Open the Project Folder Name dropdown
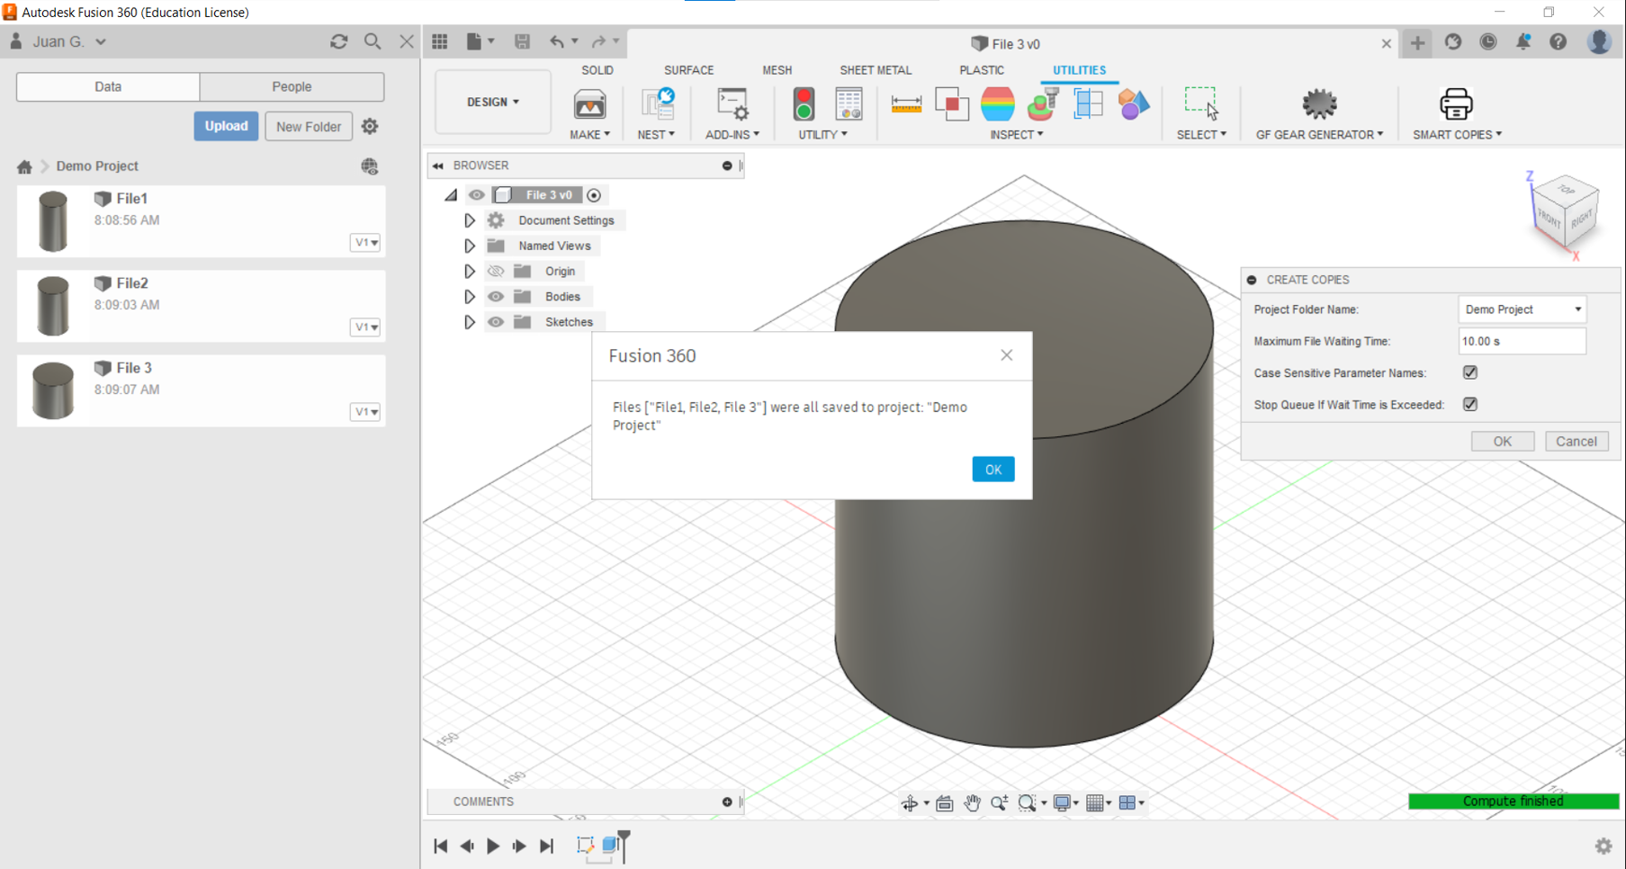The image size is (1626, 869). 1522,309
